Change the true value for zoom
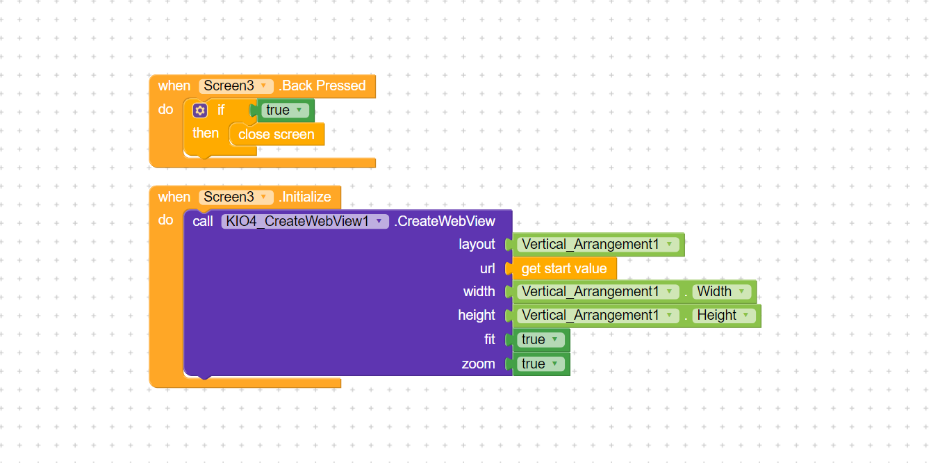The height and width of the screenshot is (463, 940). (541, 364)
